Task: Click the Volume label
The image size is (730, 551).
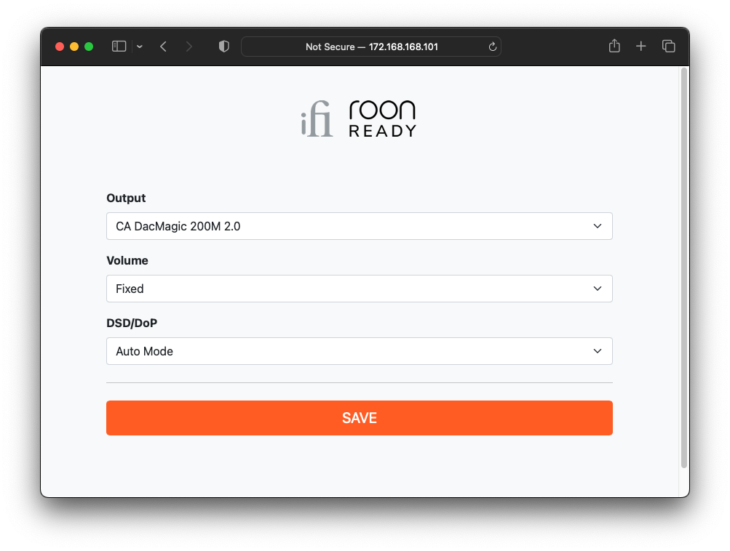Action: pos(127,260)
